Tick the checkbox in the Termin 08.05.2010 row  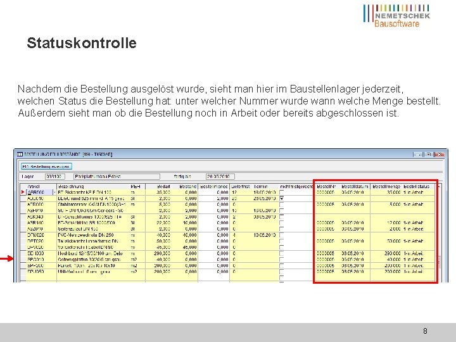pos(281,217)
